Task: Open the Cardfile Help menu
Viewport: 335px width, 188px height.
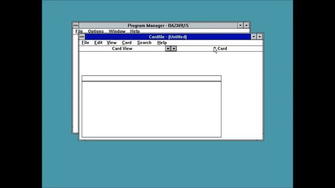Action: (x=162, y=43)
